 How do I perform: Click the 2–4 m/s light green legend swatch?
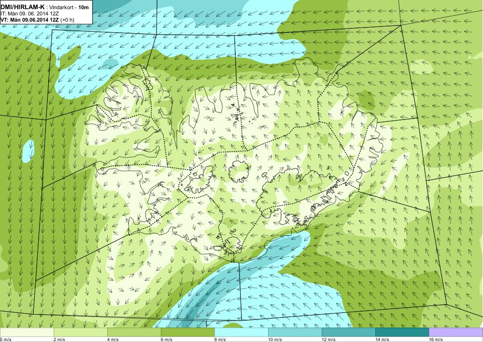(x=80, y=332)
